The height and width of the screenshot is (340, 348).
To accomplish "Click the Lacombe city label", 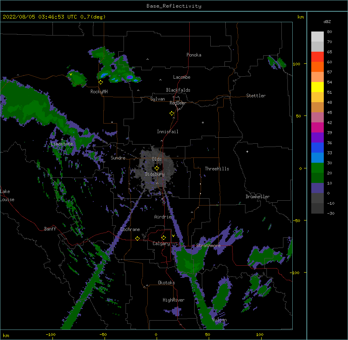I will coord(182,77).
